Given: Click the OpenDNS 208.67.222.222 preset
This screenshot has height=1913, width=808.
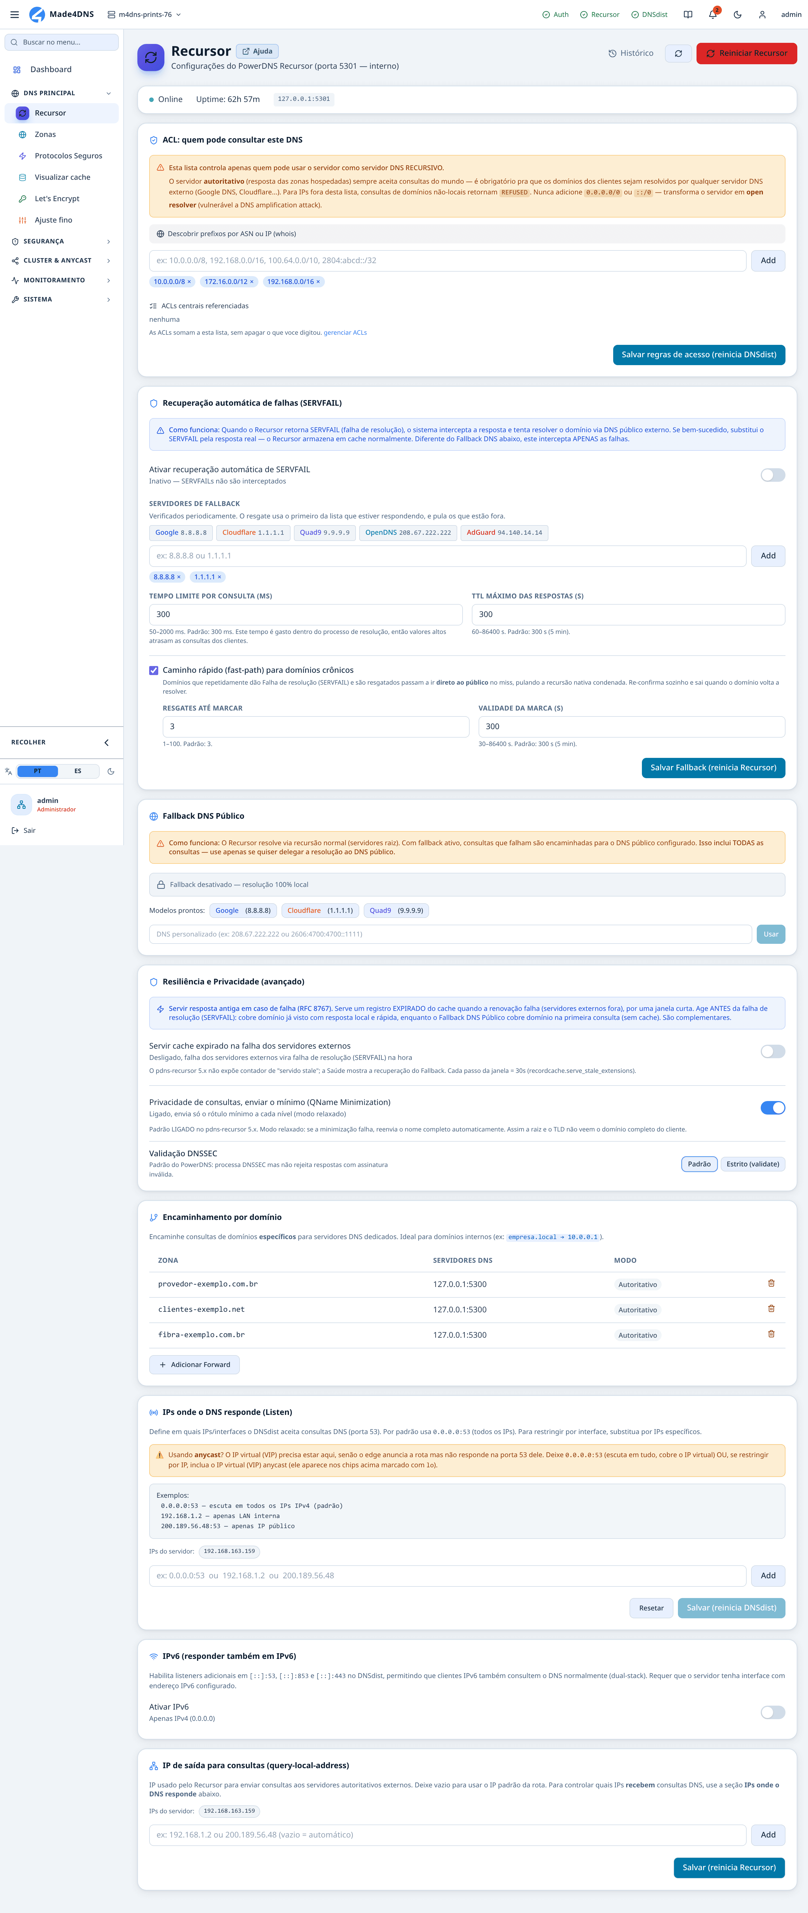Looking at the screenshot, I should coord(408,532).
